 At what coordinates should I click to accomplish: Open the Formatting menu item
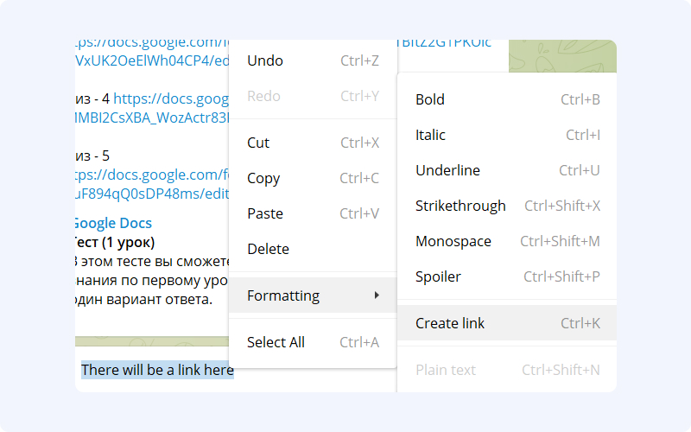[x=313, y=295]
